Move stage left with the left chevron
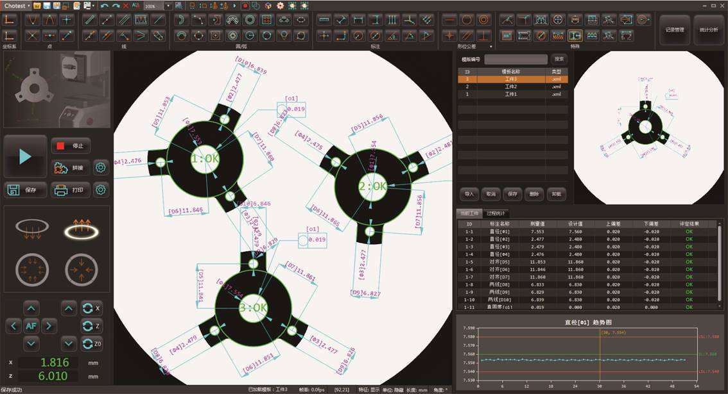 click(13, 326)
